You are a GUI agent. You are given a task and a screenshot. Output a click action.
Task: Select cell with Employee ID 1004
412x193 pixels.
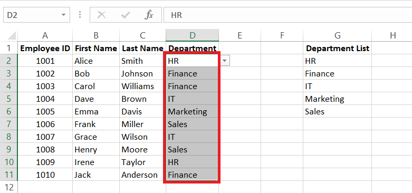click(45, 99)
